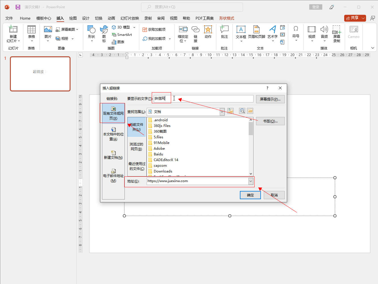Open the address field dropdown arrow

coord(251,181)
